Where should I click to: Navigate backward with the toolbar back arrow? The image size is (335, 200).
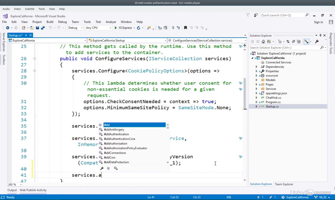7,28
